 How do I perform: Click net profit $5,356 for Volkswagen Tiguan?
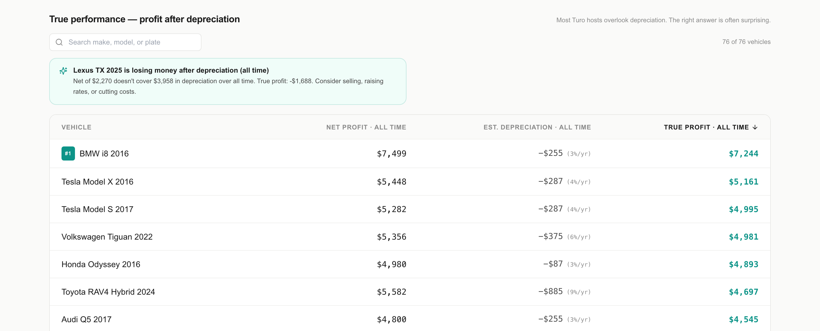[392, 237]
